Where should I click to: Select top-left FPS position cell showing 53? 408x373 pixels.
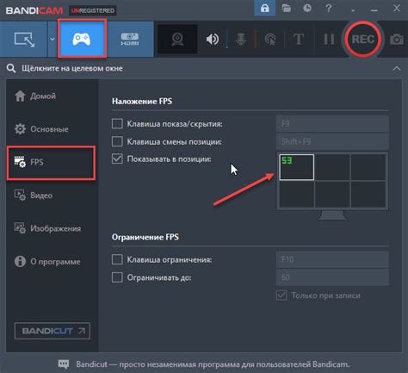pos(296,167)
